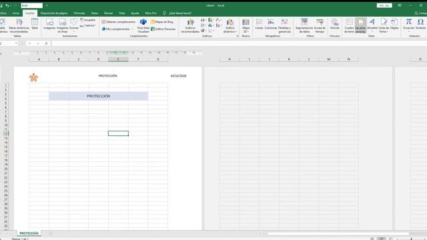Click Gráfico Personas add-in
The height and width of the screenshot is (240, 427).
tap(163, 29)
